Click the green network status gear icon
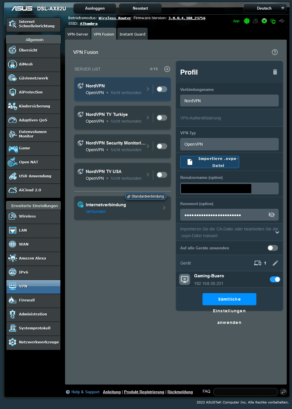Screen dimensions: 292x409 (x=247, y=21)
